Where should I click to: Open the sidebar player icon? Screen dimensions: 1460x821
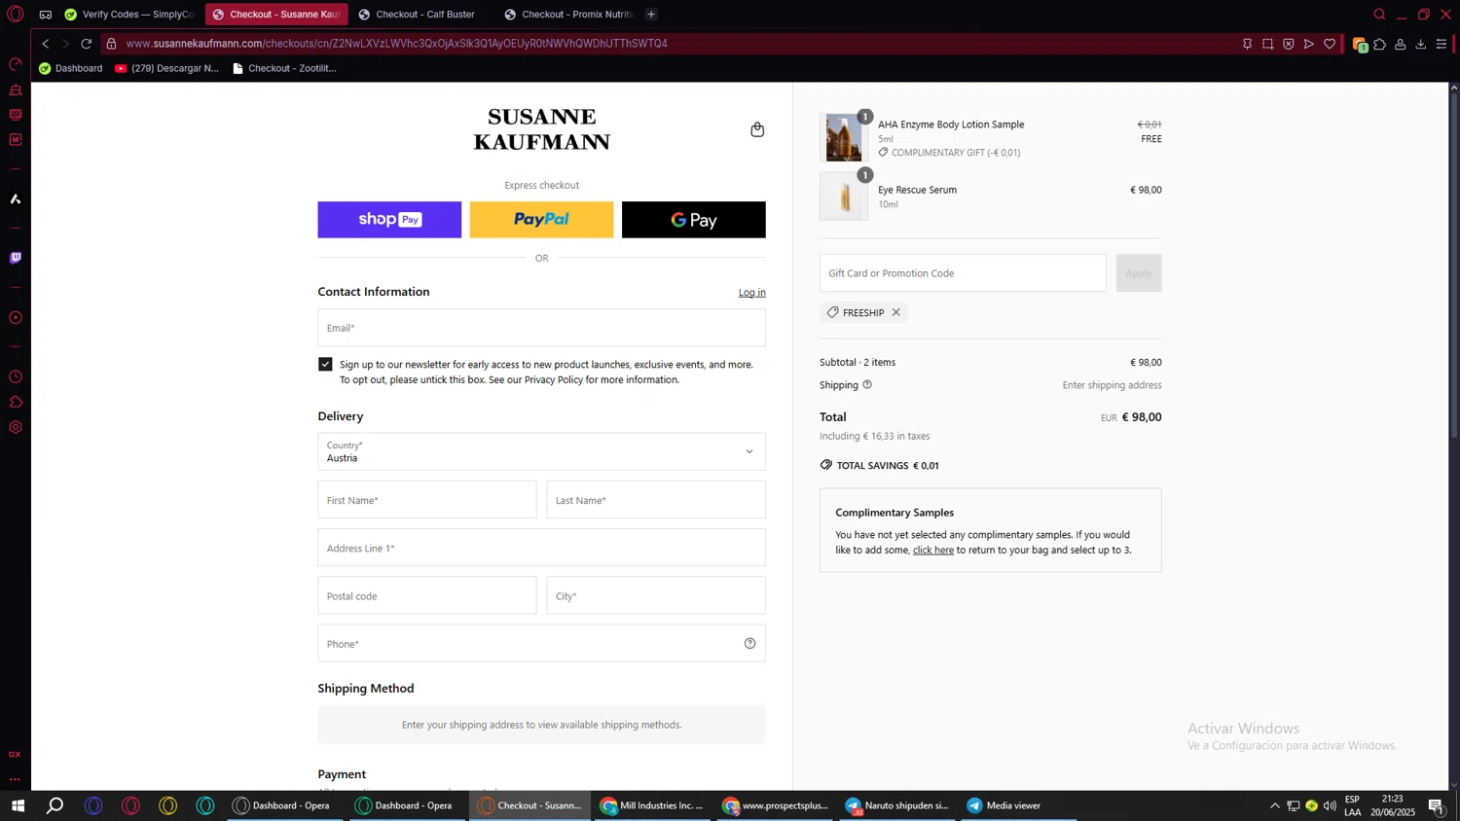pos(16,317)
